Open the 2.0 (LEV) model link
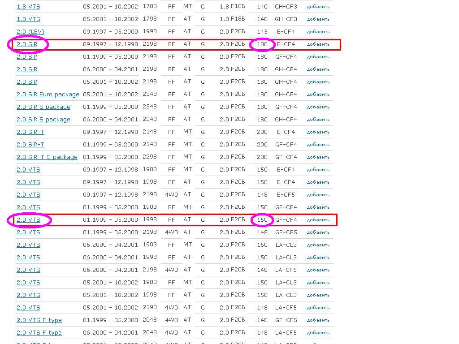The height and width of the screenshot is (344, 459). coord(30,32)
